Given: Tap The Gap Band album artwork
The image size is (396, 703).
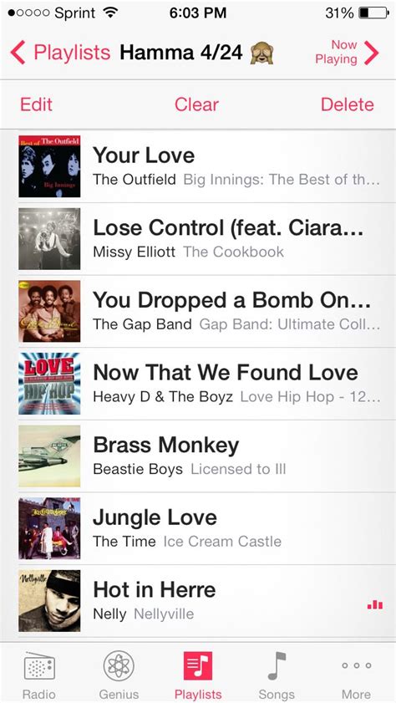Looking at the screenshot, I should [49, 311].
